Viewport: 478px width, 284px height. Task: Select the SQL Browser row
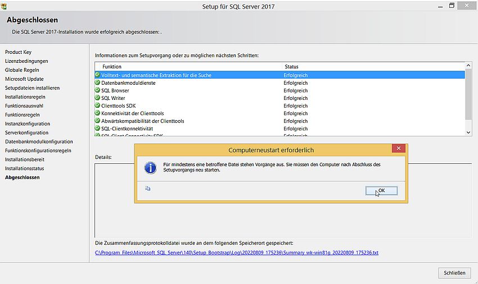[x=280, y=90]
